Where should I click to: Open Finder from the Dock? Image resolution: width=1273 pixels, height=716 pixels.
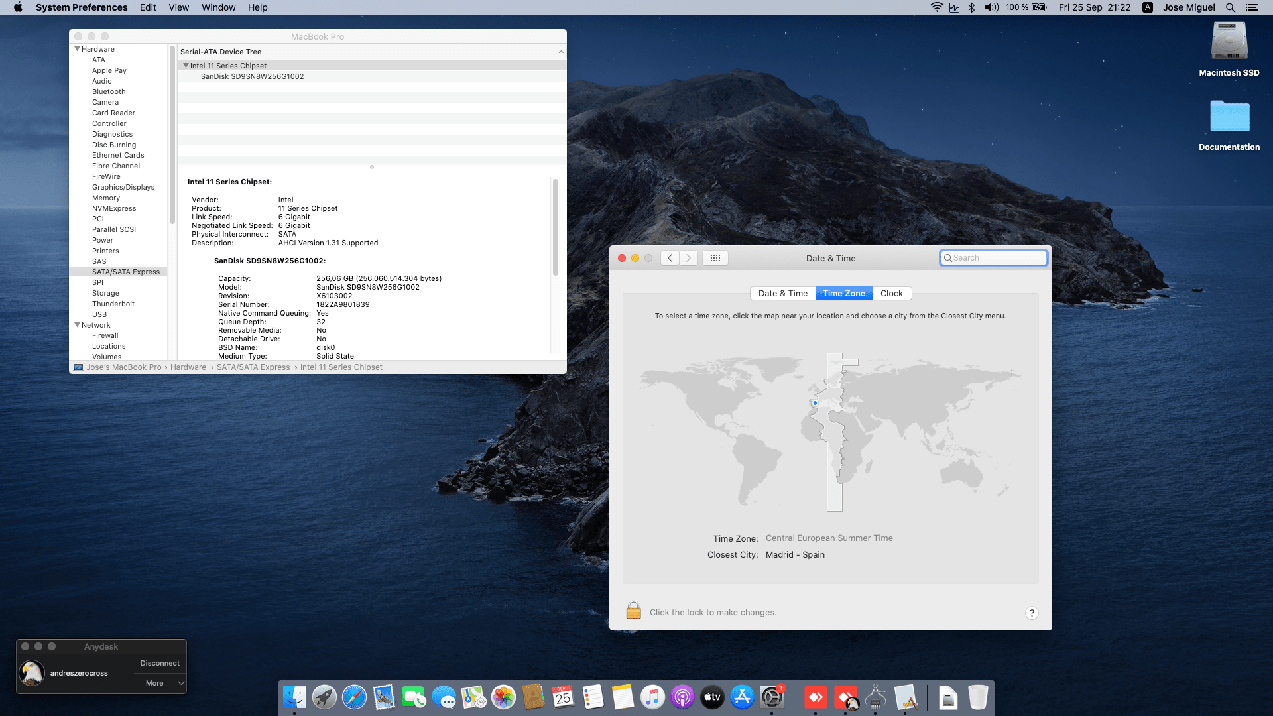pyautogui.click(x=294, y=697)
